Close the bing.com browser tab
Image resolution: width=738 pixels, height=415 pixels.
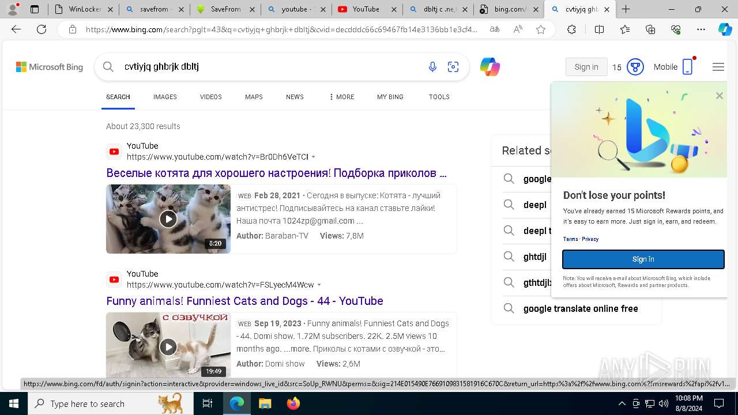point(536,9)
